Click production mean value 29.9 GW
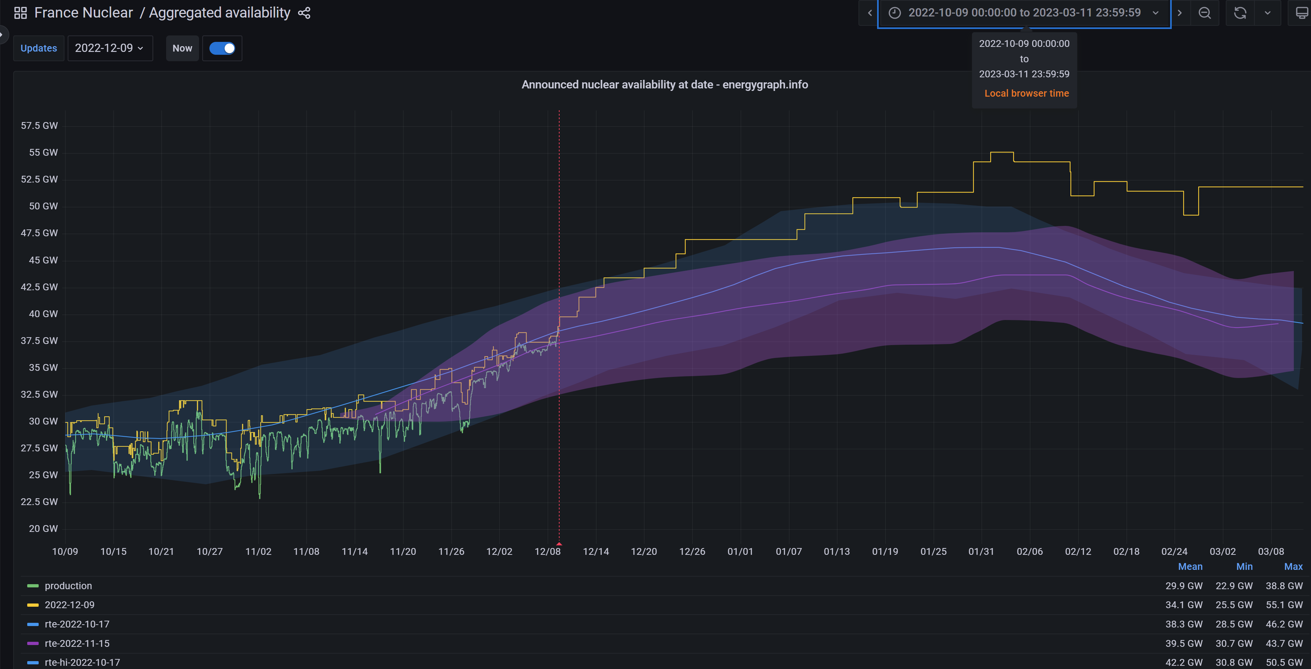This screenshot has width=1311, height=669. [1184, 586]
